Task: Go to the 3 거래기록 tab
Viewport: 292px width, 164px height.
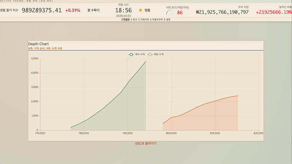Action: tap(143, 20)
